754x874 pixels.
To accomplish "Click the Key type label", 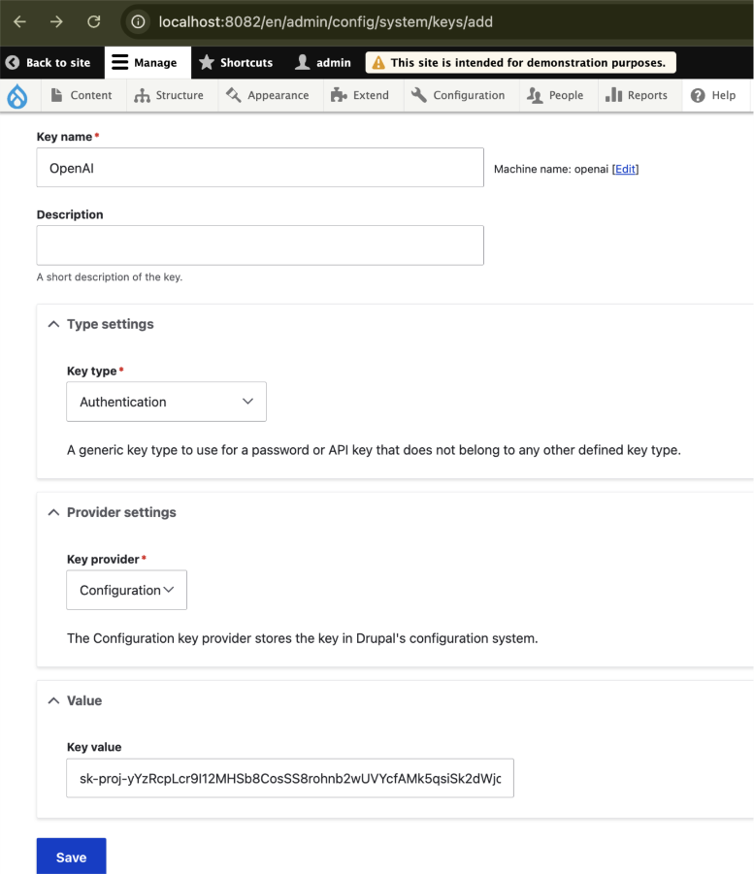I will [x=92, y=372].
